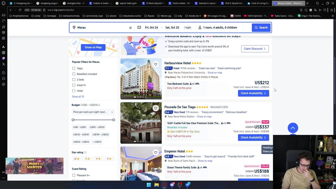Toggle the VPN badge in address bar
Viewport: 336px width, 189px height.
click(27, 10)
